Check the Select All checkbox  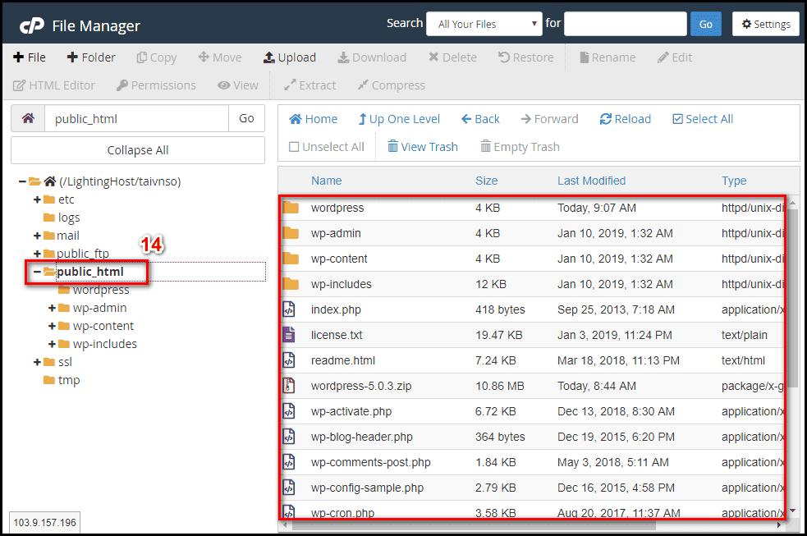click(678, 119)
